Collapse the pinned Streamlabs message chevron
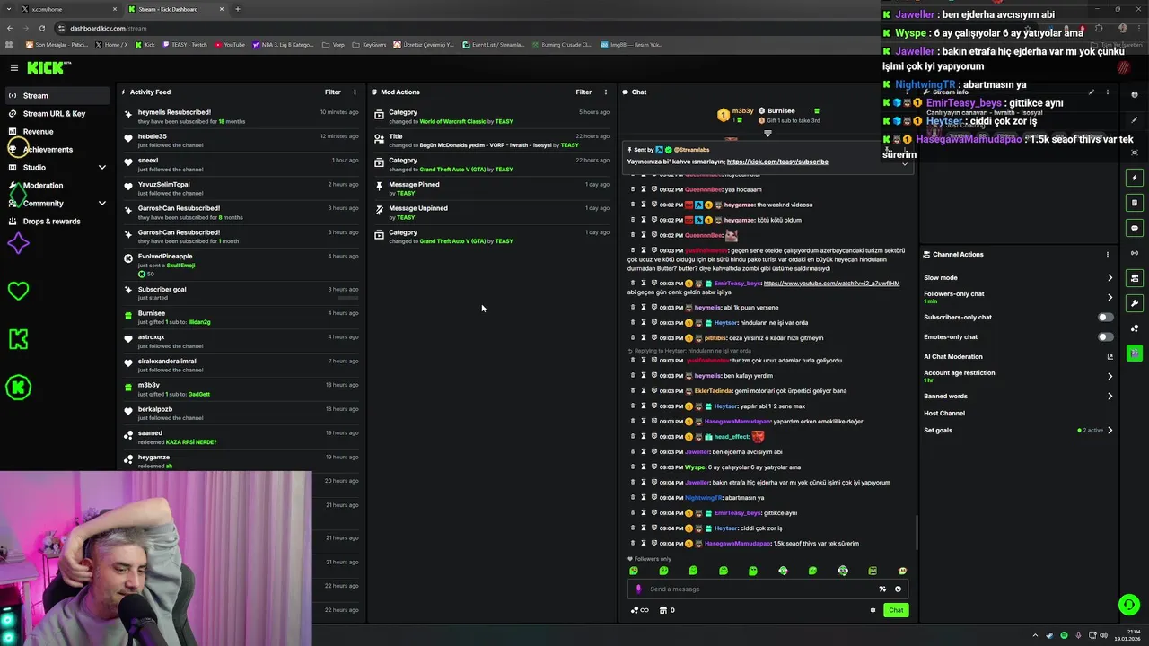Viewport: 1149px width, 646px height. click(x=904, y=163)
